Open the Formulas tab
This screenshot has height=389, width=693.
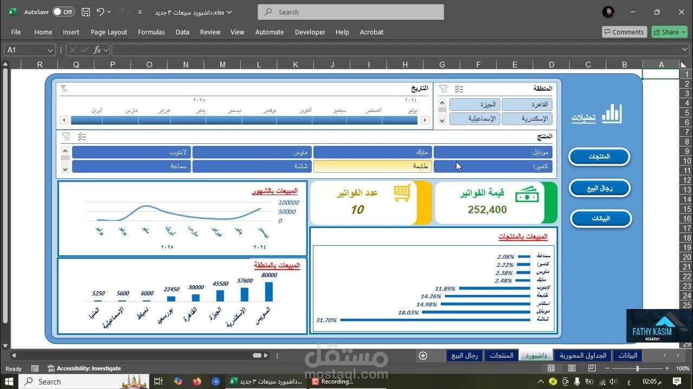pos(152,32)
